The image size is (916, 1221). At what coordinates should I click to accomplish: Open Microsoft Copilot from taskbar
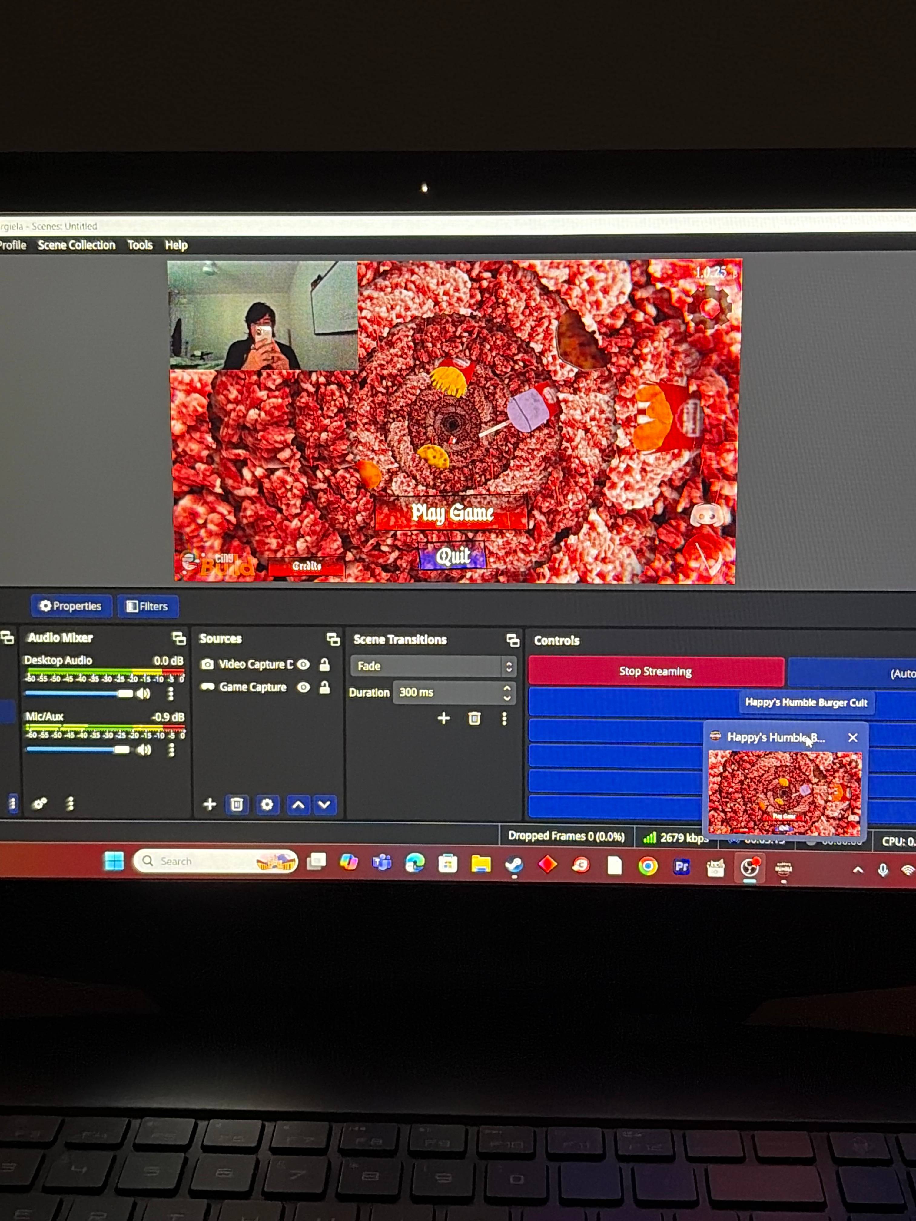[x=348, y=862]
